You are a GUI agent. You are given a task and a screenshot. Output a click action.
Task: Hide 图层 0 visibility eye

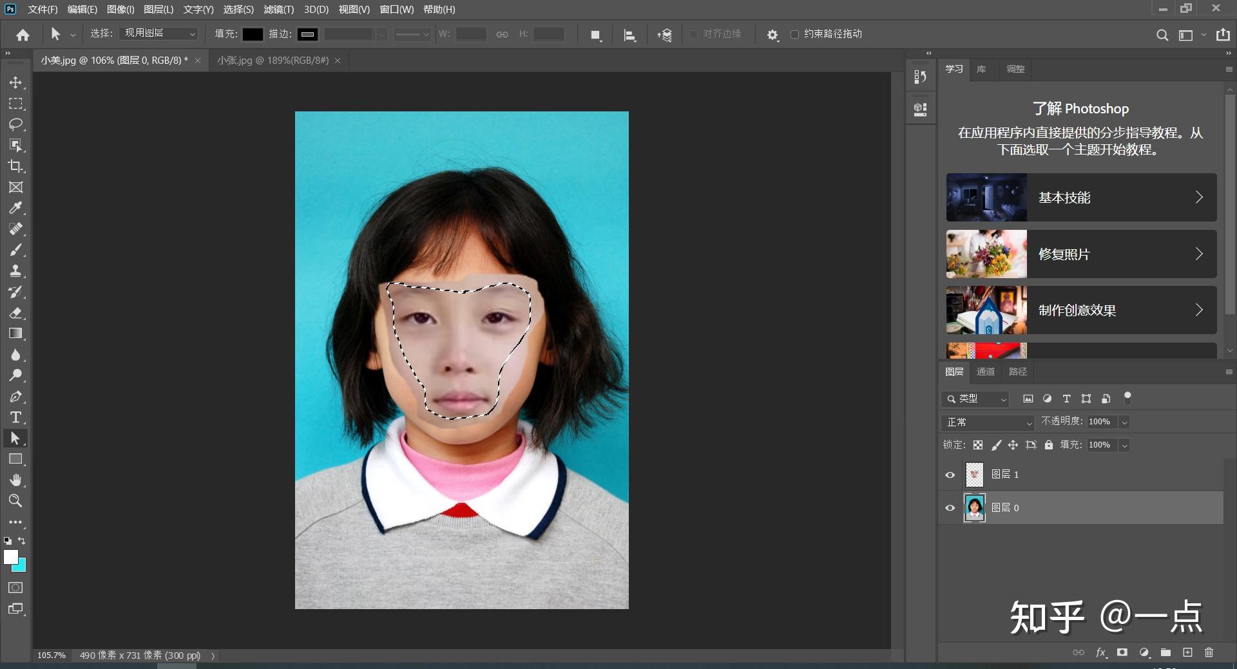click(950, 507)
